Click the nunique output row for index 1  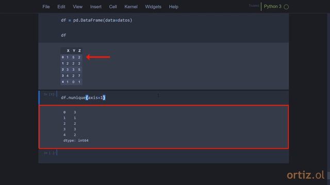tap(70, 118)
